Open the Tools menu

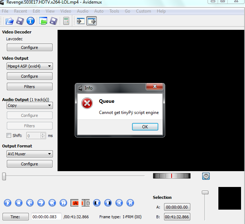pyautogui.click(x=114, y=11)
